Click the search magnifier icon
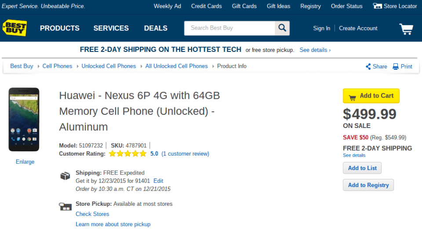This screenshot has height=230, width=422. [x=282, y=28]
